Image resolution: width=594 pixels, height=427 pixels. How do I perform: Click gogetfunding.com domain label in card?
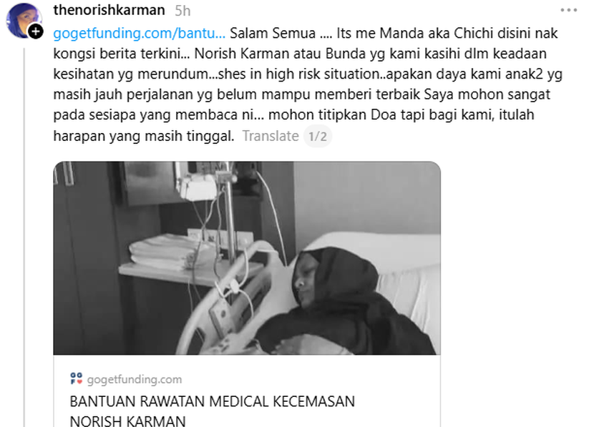coord(135,379)
